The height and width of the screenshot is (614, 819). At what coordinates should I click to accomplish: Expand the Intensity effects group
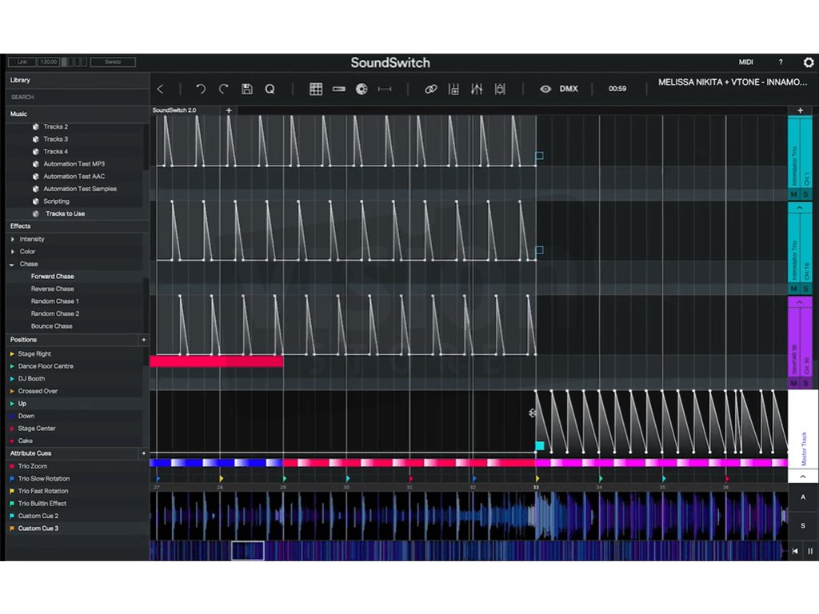[13, 239]
